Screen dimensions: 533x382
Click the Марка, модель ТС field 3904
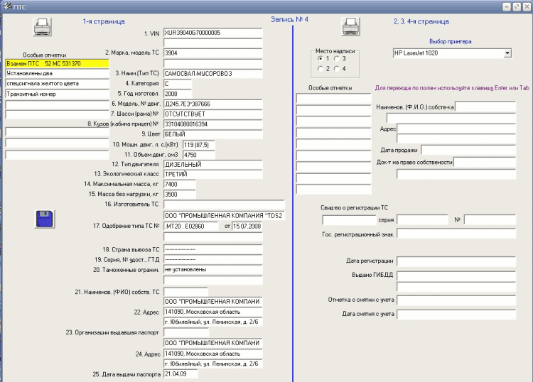[x=212, y=53]
